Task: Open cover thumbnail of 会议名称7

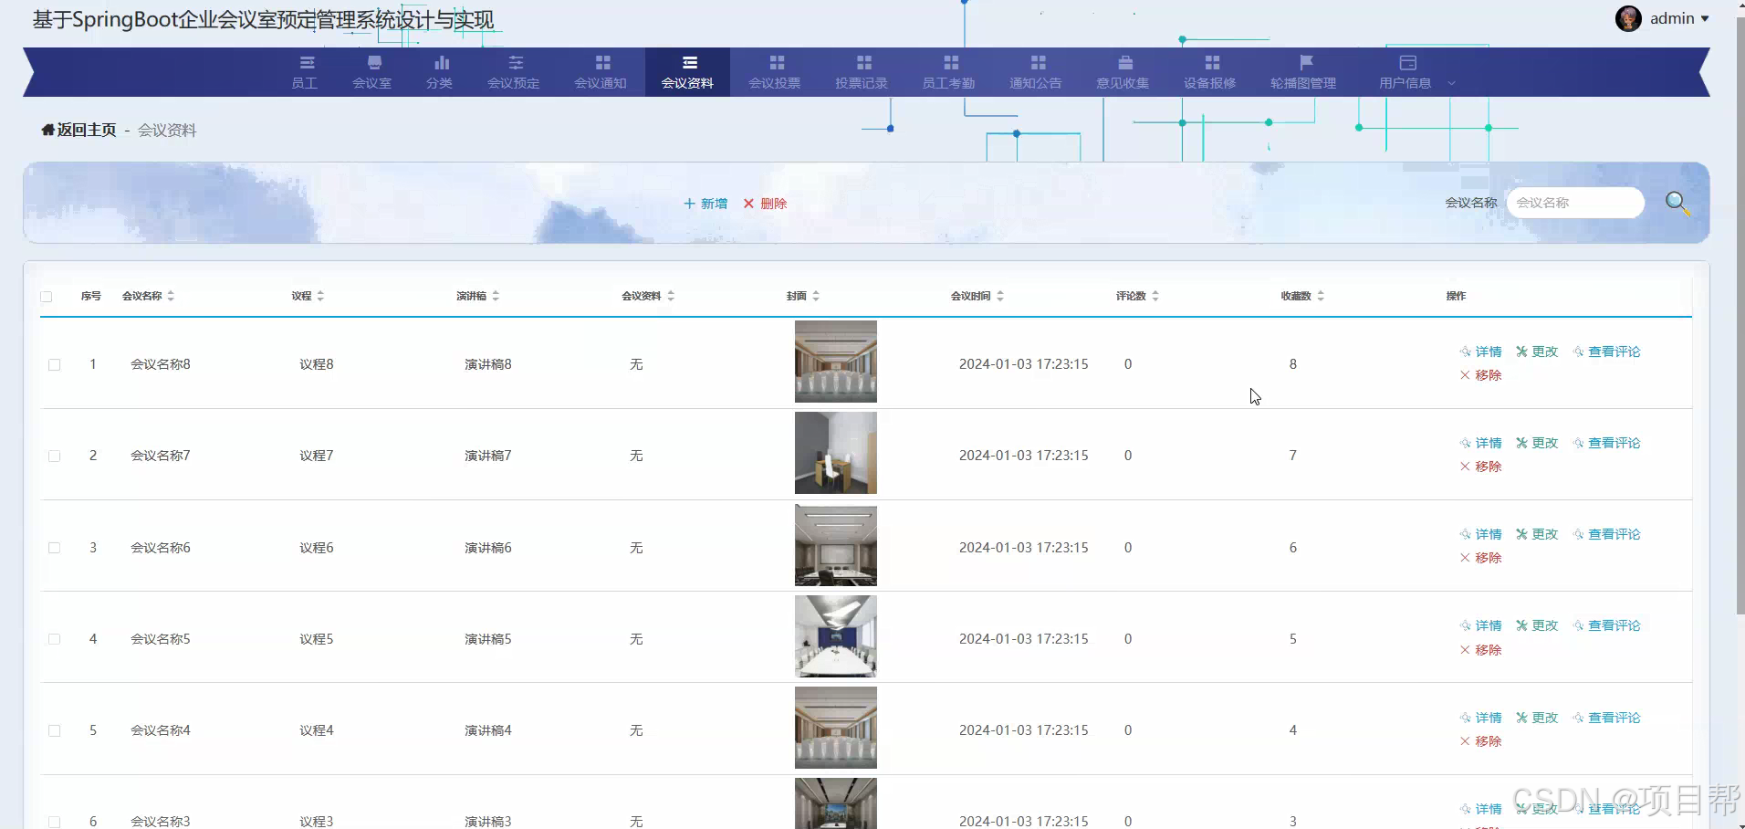Action: (836, 453)
